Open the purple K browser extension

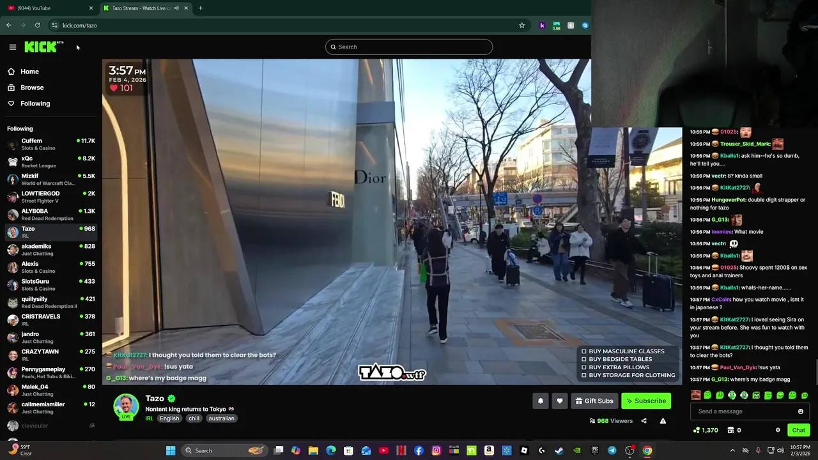[542, 26]
